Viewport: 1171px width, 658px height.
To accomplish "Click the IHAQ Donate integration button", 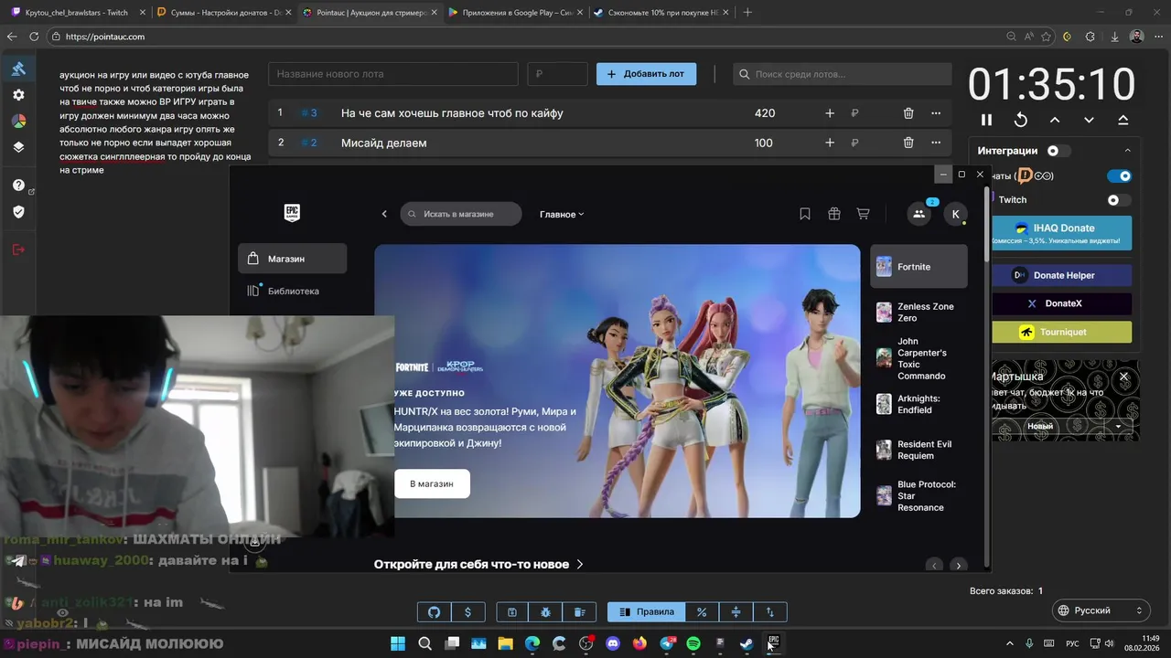I will [x=1061, y=233].
